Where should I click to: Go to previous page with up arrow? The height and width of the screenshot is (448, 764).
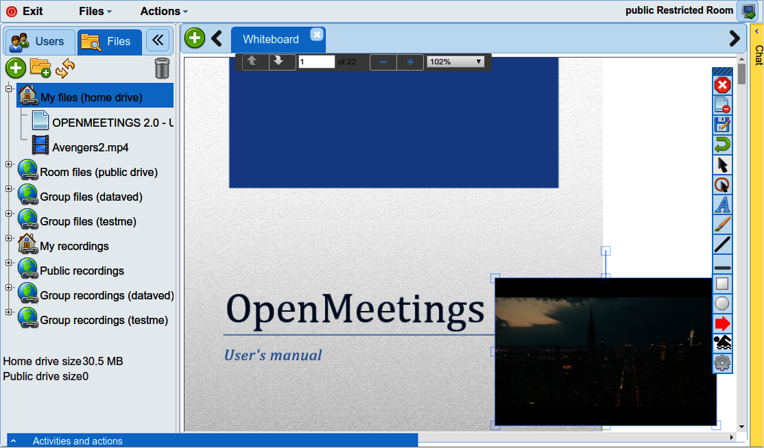pyautogui.click(x=255, y=62)
